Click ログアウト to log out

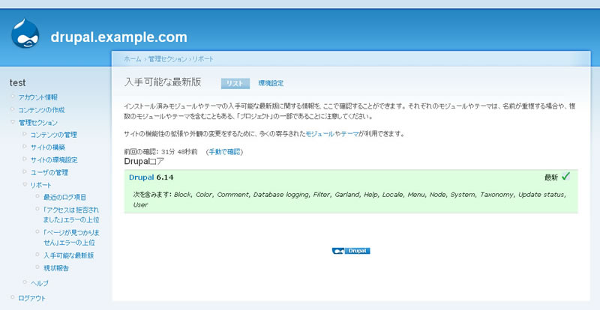(31, 298)
